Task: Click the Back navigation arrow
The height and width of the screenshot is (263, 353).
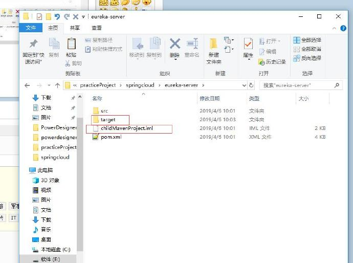Action: (x=27, y=85)
